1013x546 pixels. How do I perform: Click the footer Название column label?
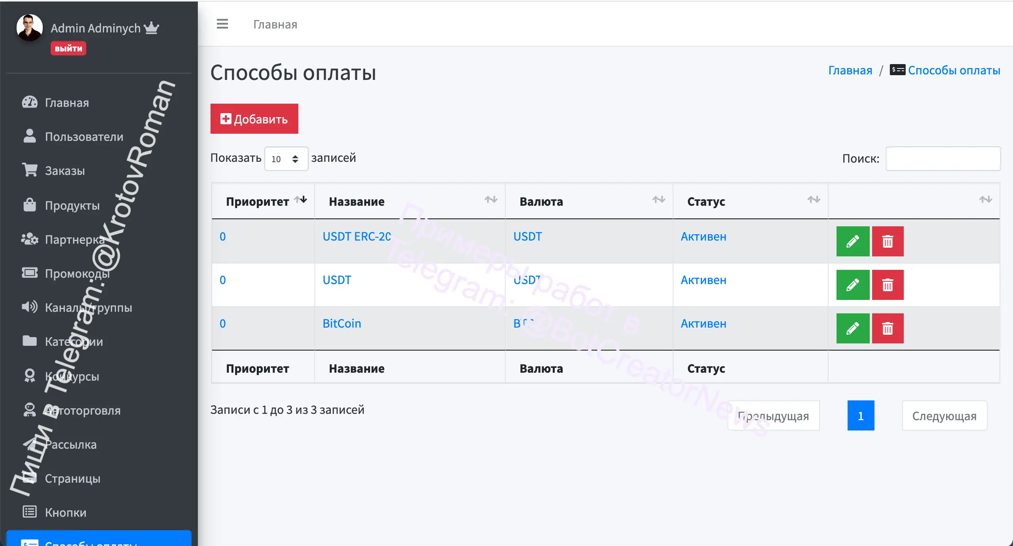pyautogui.click(x=357, y=368)
